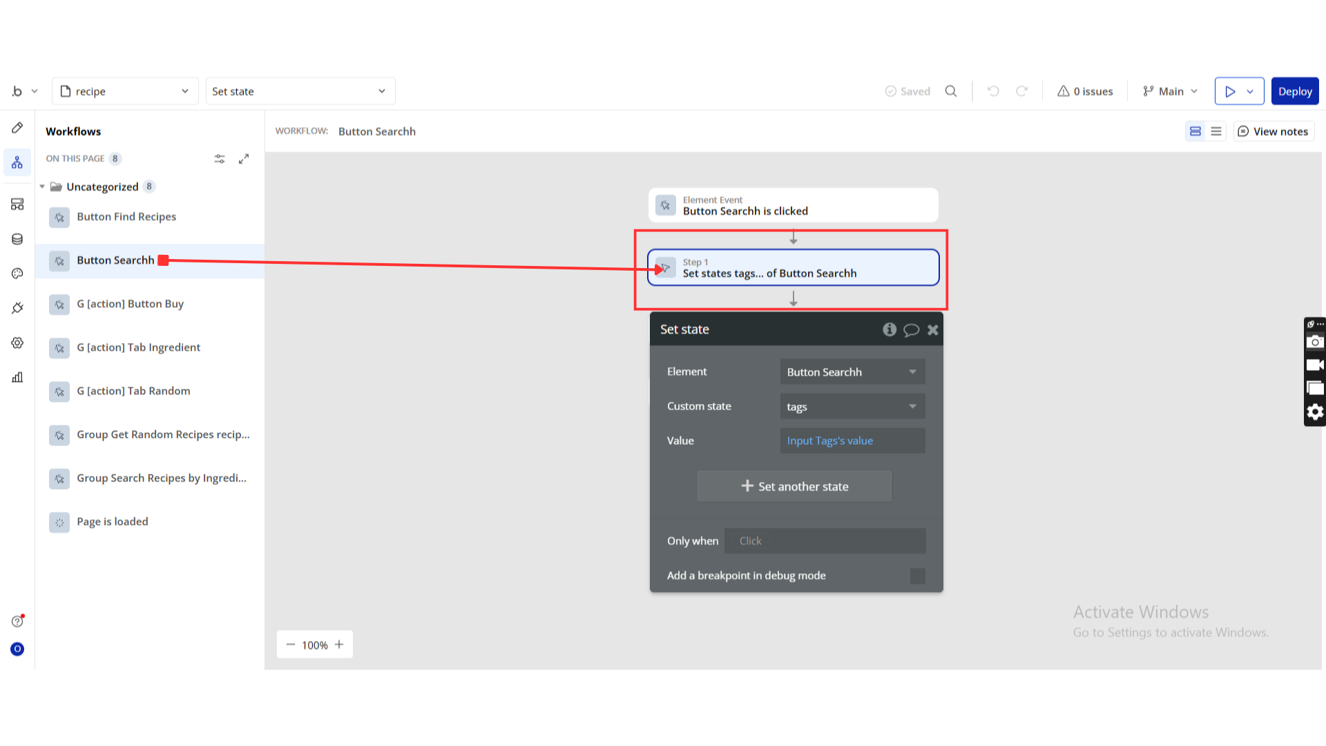Collapse the Uncategorized folder
This screenshot has height=746, width=1326.
(42, 186)
